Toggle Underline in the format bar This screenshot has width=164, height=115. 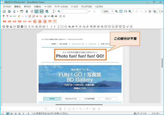point(69,109)
